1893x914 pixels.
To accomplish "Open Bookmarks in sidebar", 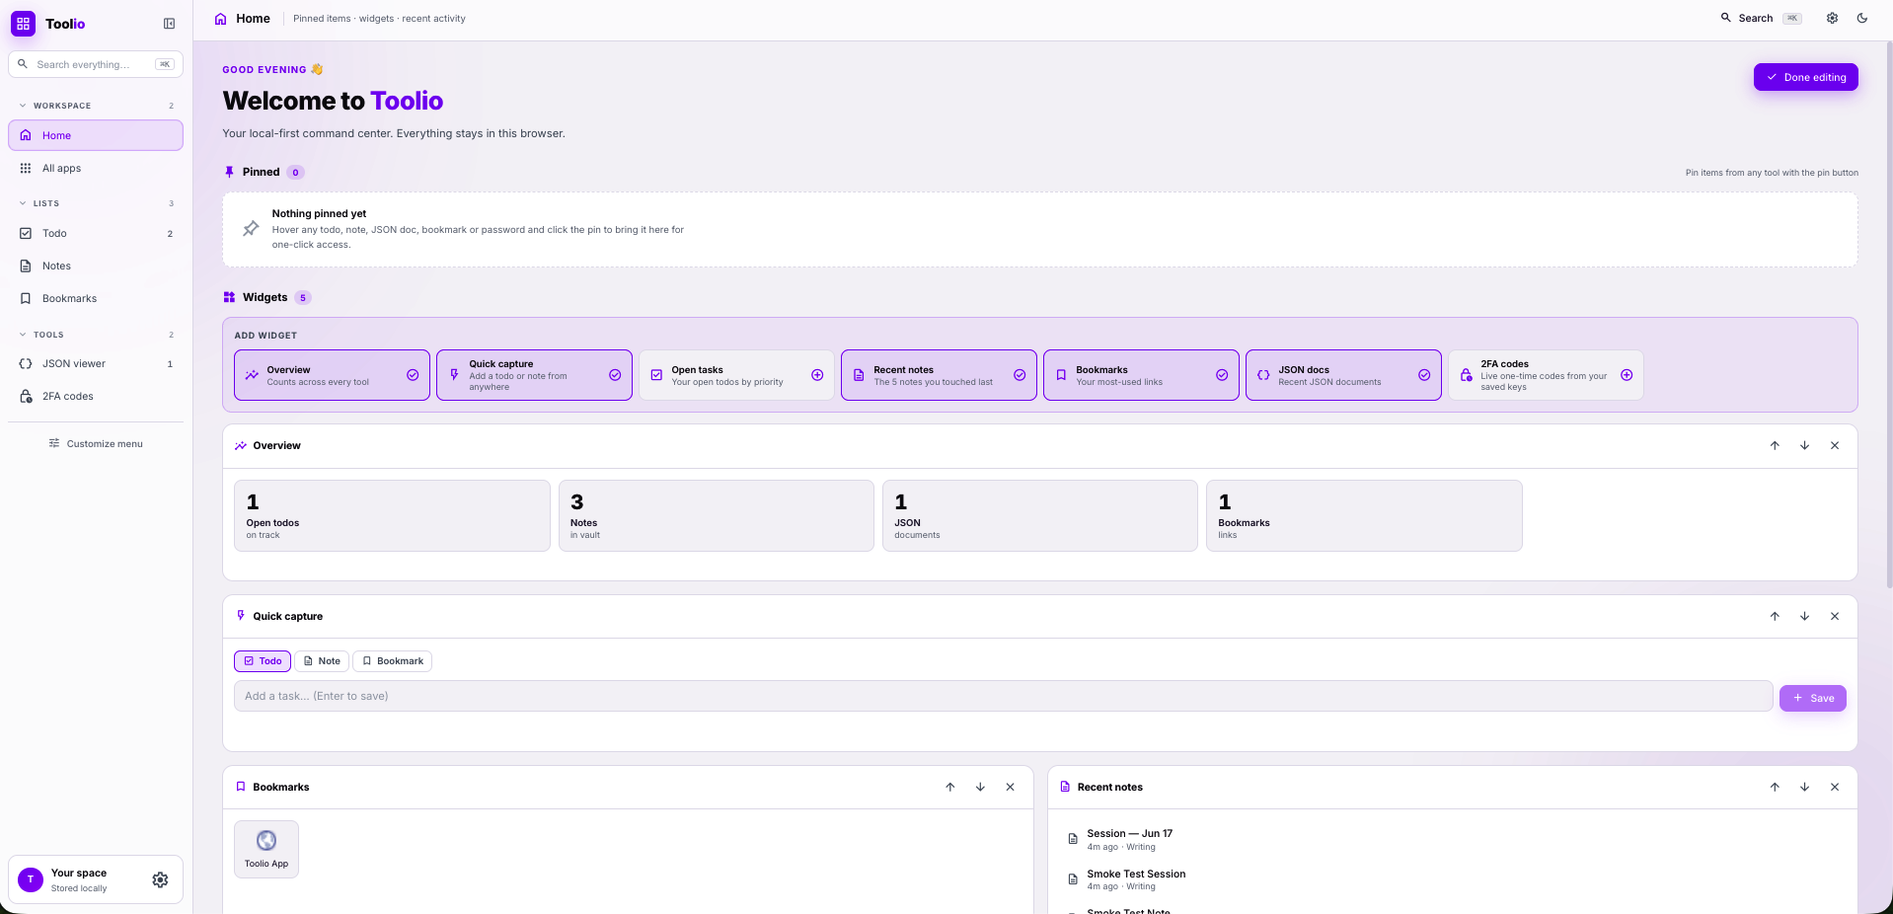I will pyautogui.click(x=96, y=298).
